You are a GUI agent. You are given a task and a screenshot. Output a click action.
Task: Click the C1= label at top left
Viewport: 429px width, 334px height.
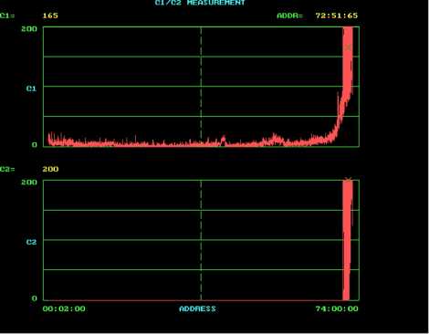[x=7, y=16]
